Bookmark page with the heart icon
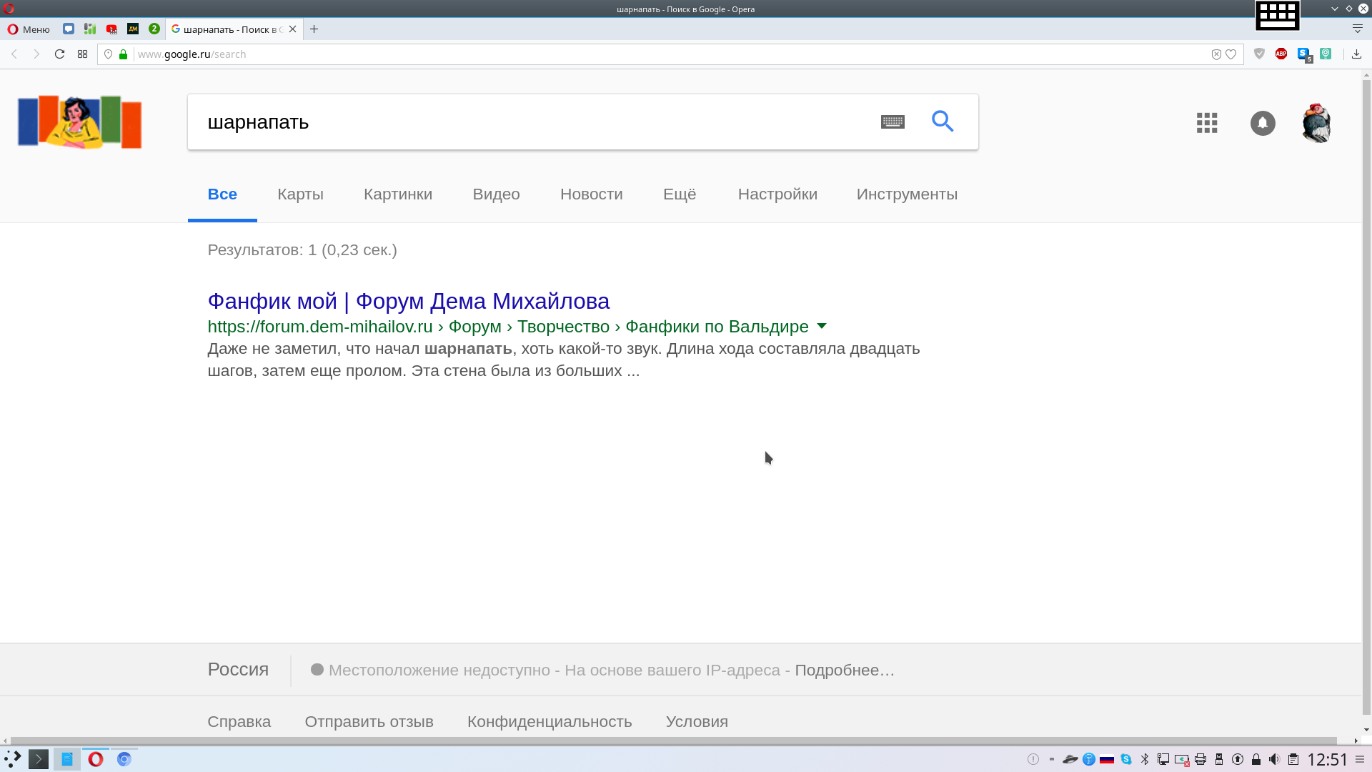Screen dimensions: 1372x772 tap(1231, 54)
